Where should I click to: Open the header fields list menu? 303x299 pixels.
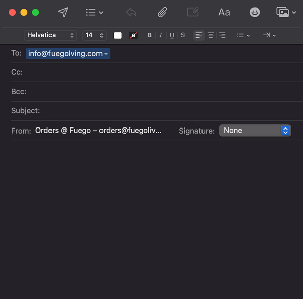[x=94, y=12]
